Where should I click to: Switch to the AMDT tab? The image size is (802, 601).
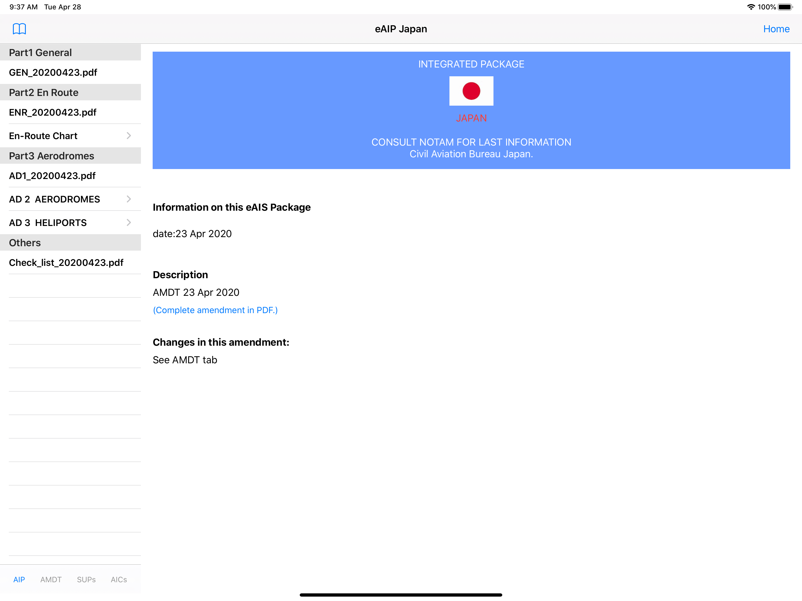51,580
